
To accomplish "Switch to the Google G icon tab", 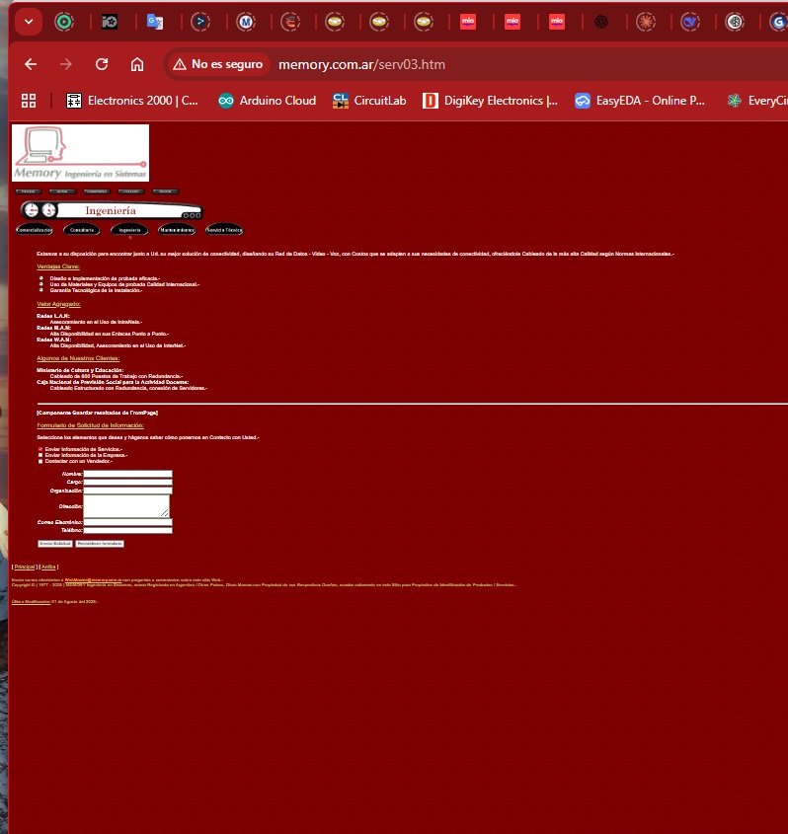I will [x=778, y=22].
